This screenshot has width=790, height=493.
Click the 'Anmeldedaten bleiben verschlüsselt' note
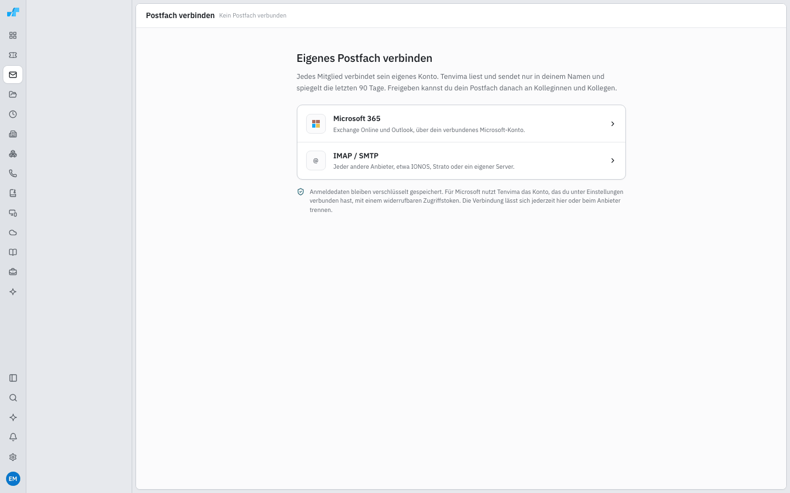[x=466, y=201]
